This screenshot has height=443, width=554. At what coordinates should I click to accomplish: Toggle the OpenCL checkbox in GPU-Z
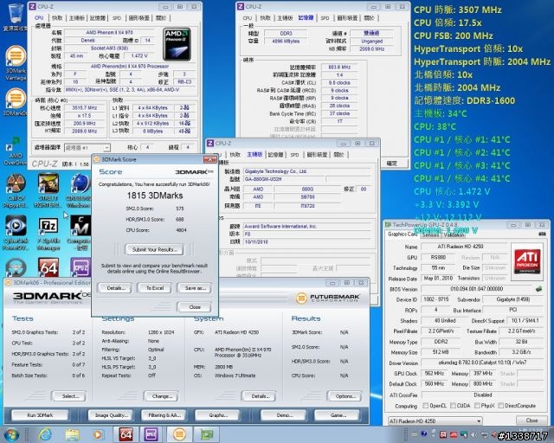(425, 406)
